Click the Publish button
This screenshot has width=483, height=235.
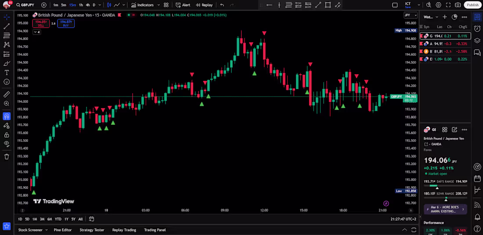coord(472,5)
